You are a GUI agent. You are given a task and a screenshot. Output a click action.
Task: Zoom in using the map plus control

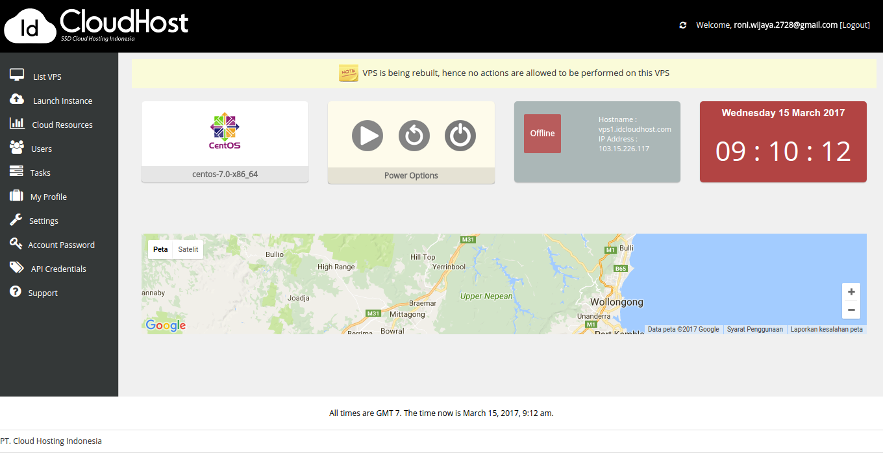[x=851, y=291]
